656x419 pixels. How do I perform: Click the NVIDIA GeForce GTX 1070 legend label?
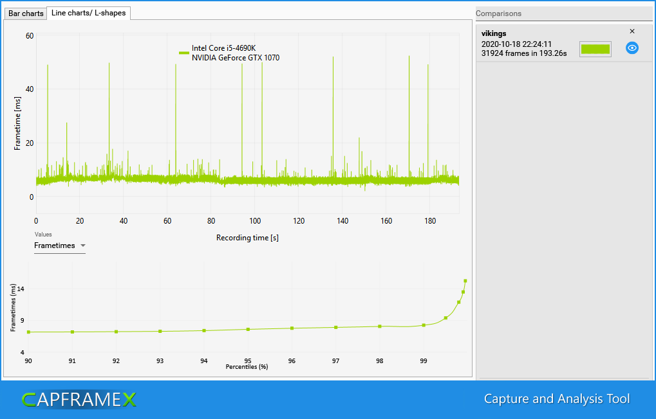(x=236, y=58)
